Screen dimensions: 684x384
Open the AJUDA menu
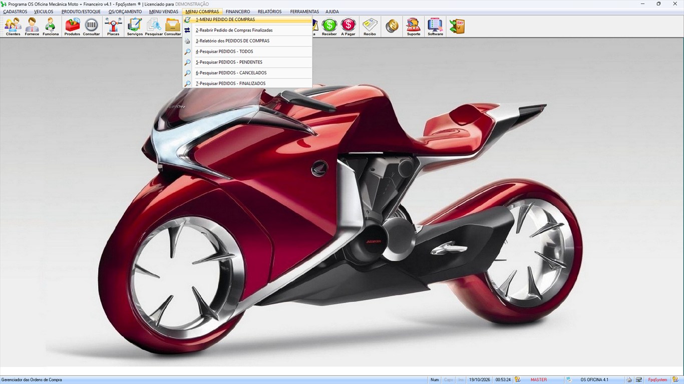click(x=332, y=11)
